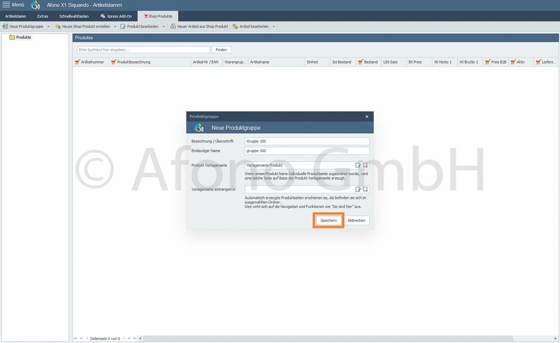Screen dimensions: 560x343
Task: Switch to the Shop Produkte tab
Action: coord(158,16)
